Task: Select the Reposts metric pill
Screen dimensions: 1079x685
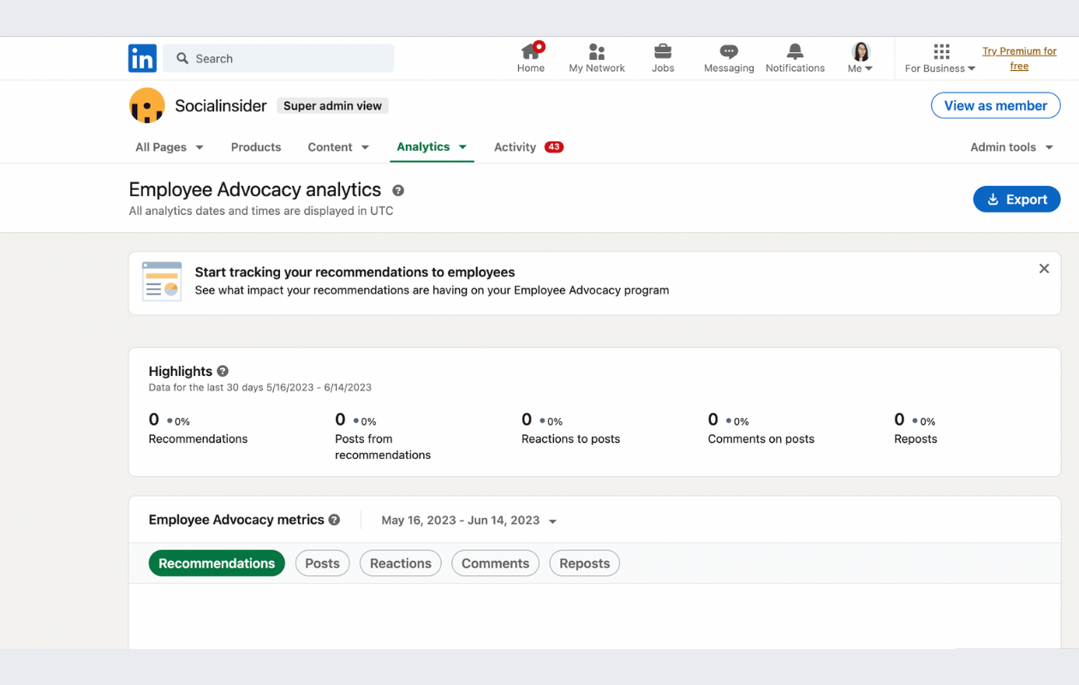Action: tap(585, 563)
